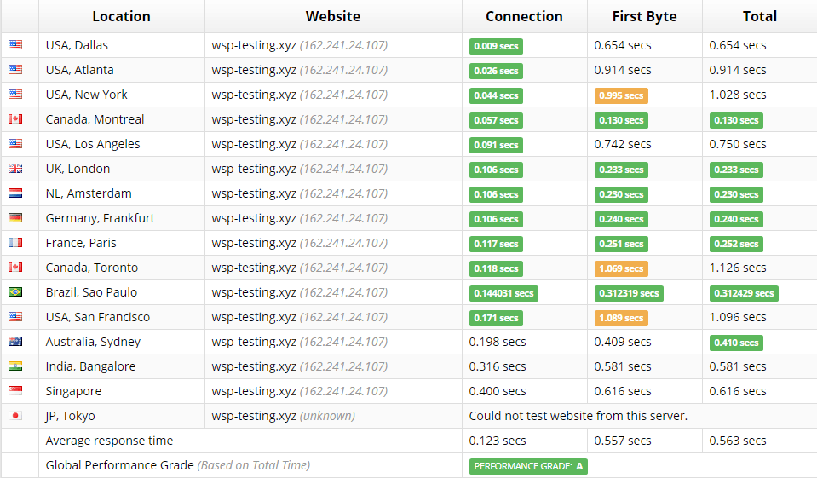Click the Singapore flag icon
This screenshot has width=817, height=478.
(x=15, y=390)
